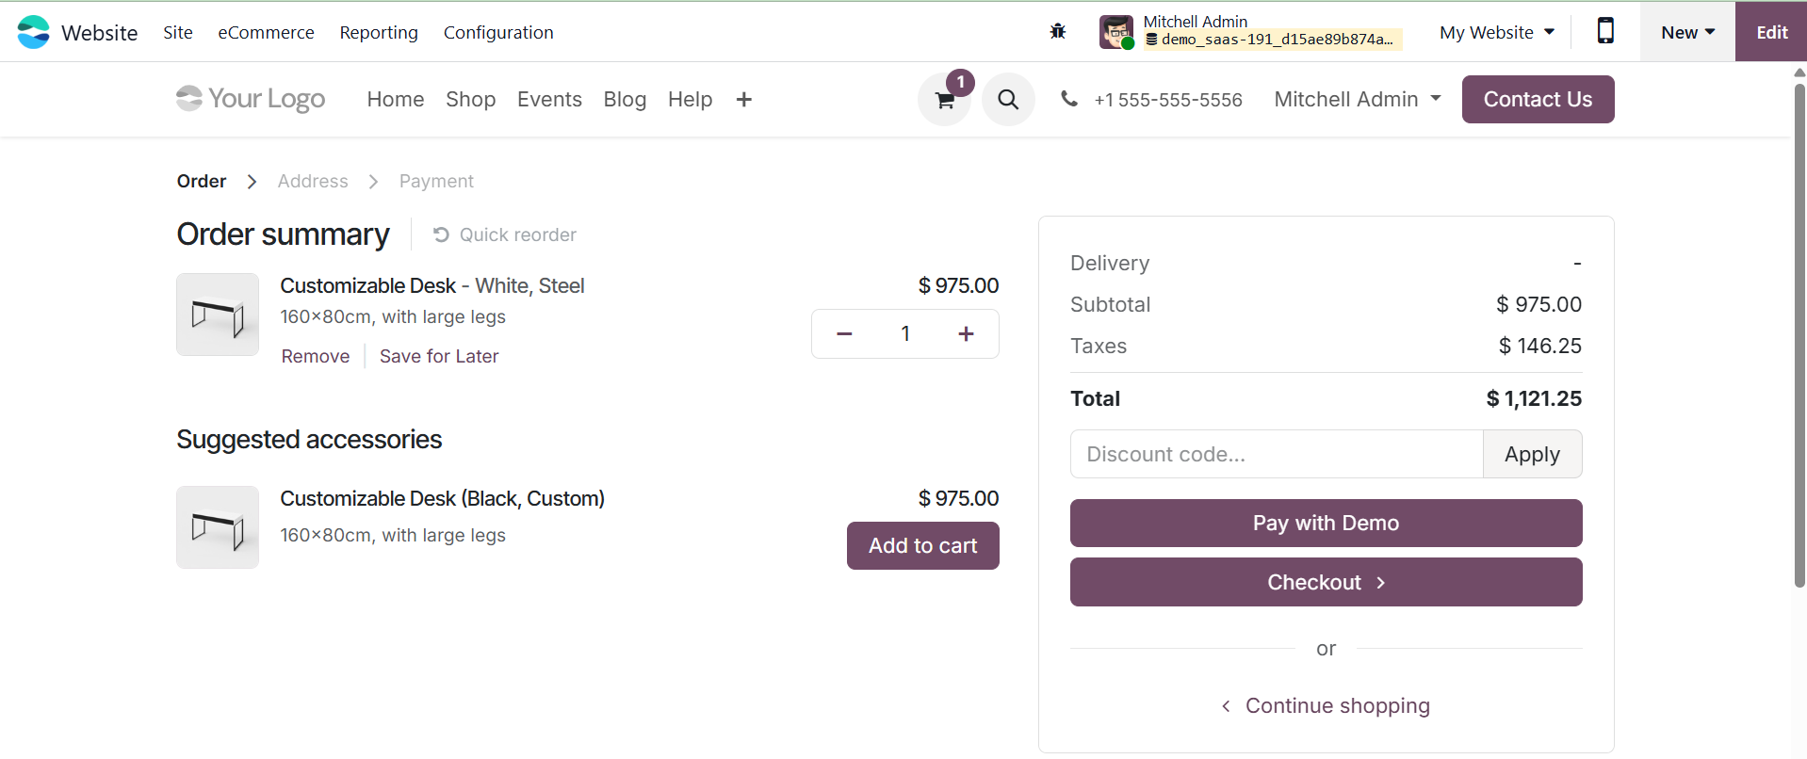Open the eCommerce menu
The height and width of the screenshot is (759, 1807).
(x=266, y=33)
